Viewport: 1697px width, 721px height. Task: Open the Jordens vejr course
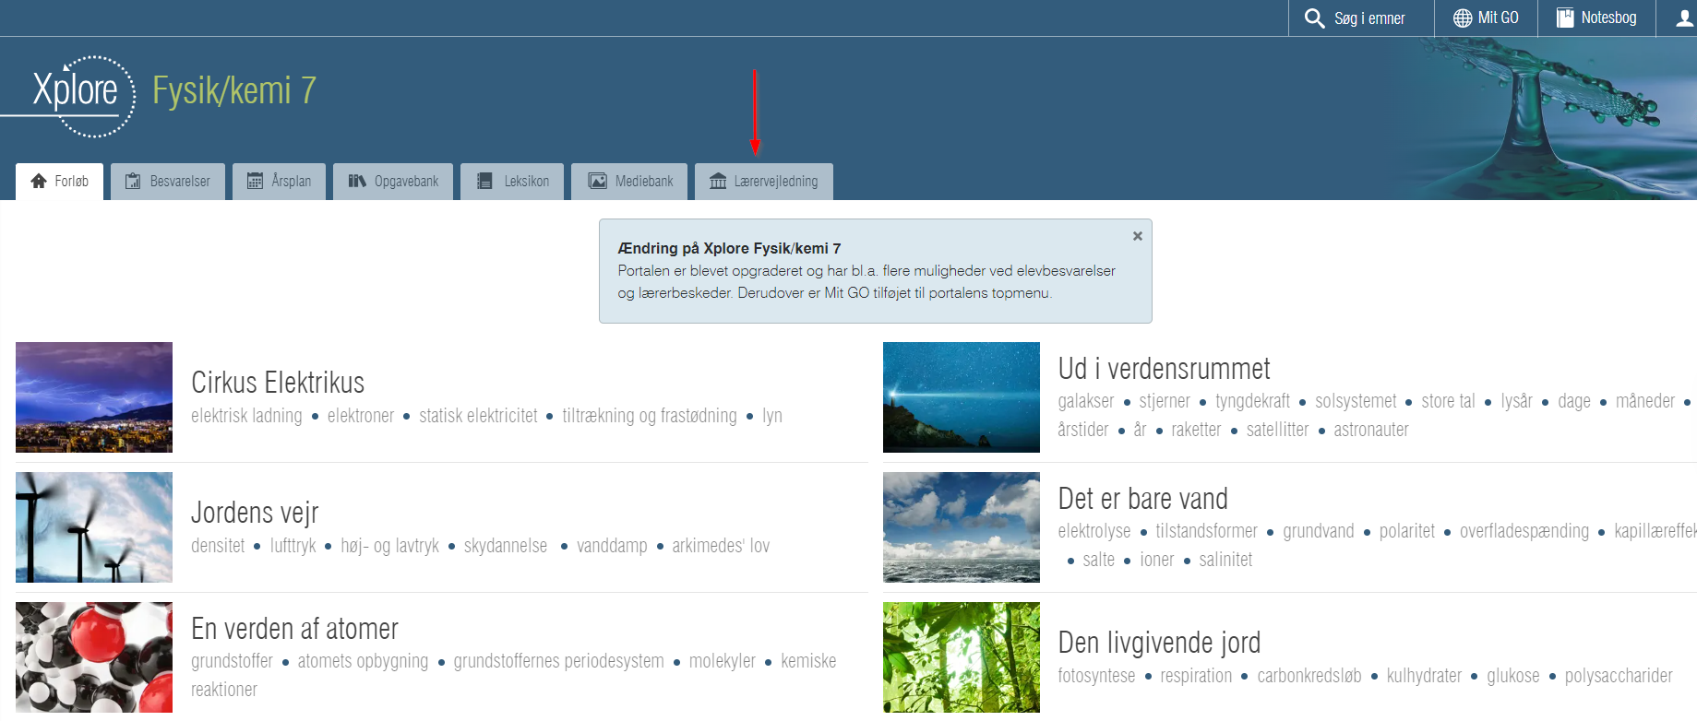click(255, 513)
